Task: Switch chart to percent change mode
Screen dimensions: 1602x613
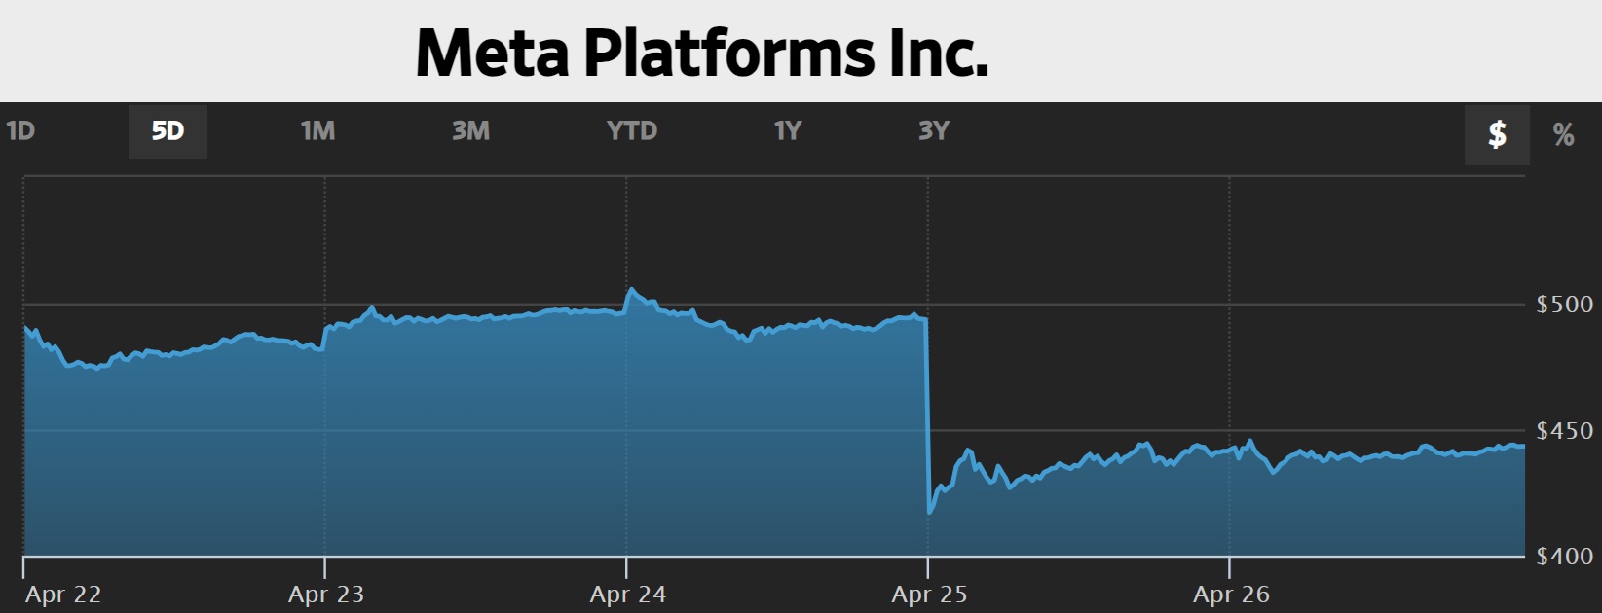Action: pos(1563,133)
